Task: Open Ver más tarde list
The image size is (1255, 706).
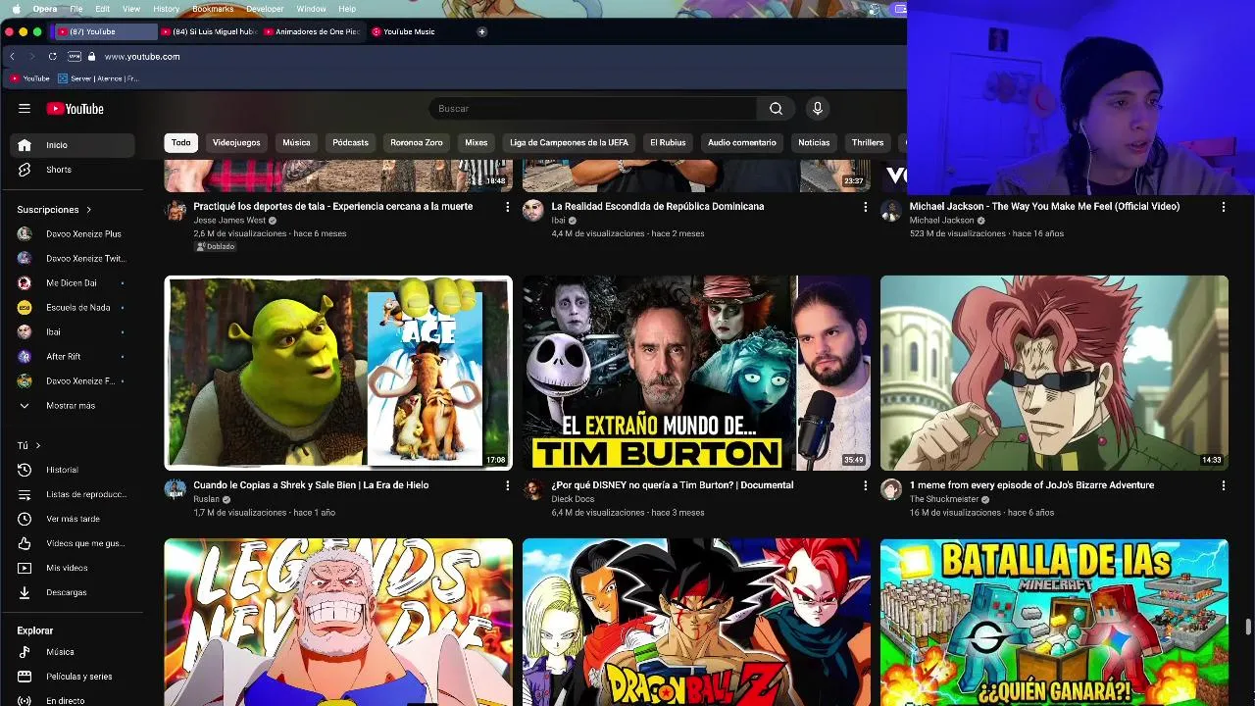Action: pos(73,519)
